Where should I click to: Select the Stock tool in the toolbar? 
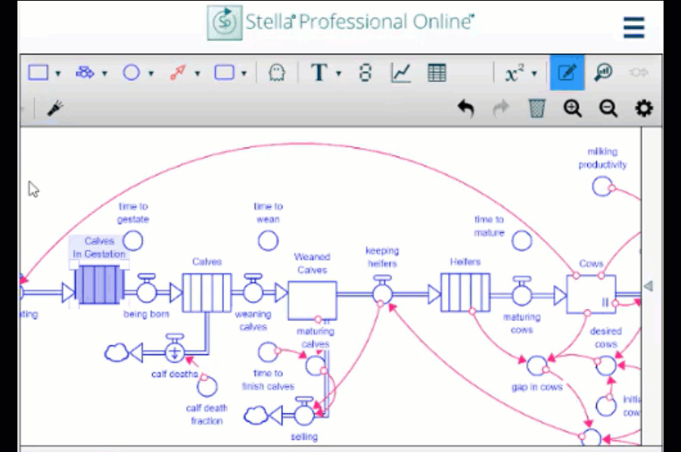point(39,73)
